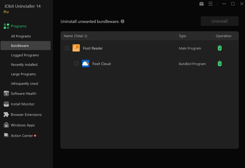Click the Foxit Cloud app icon
Screen dimensions: 245x168
tap(86, 63)
